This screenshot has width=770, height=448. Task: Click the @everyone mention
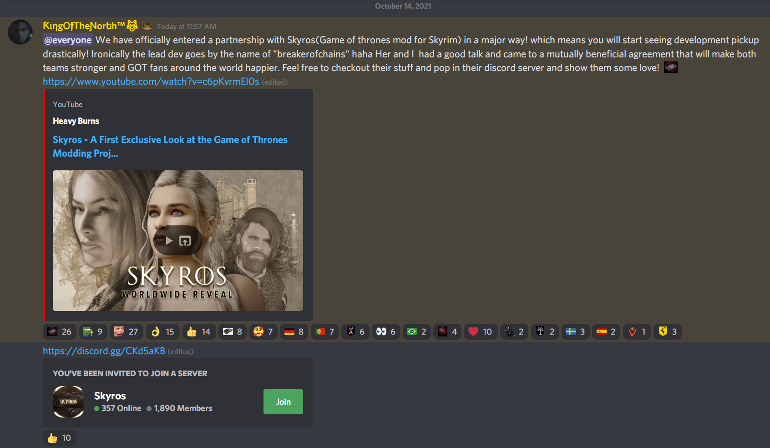click(x=68, y=40)
